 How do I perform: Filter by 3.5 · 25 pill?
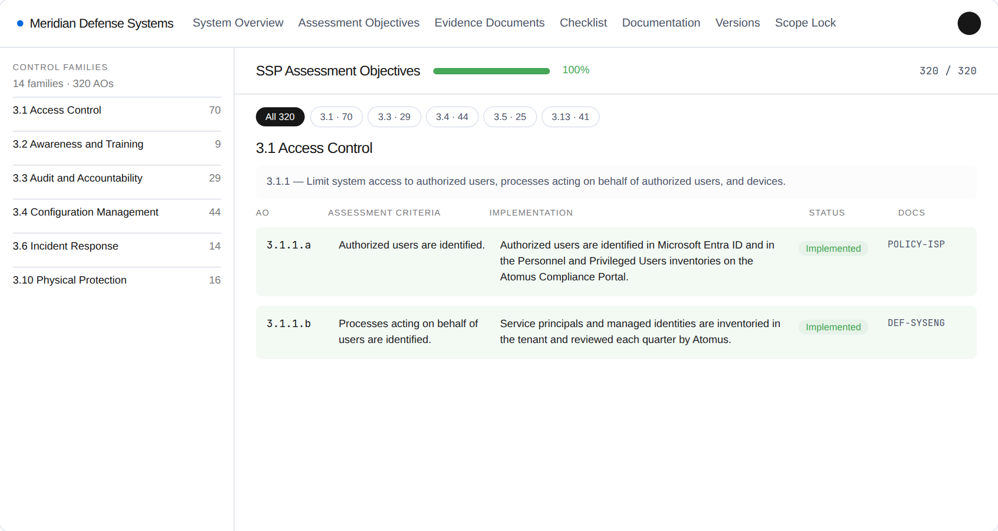pos(510,117)
